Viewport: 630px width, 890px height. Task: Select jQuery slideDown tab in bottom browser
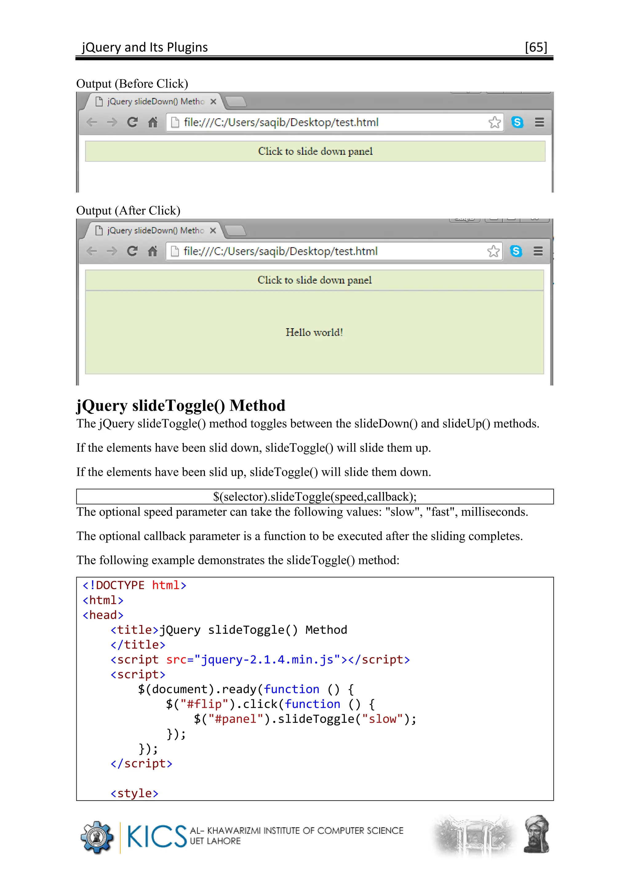[155, 230]
